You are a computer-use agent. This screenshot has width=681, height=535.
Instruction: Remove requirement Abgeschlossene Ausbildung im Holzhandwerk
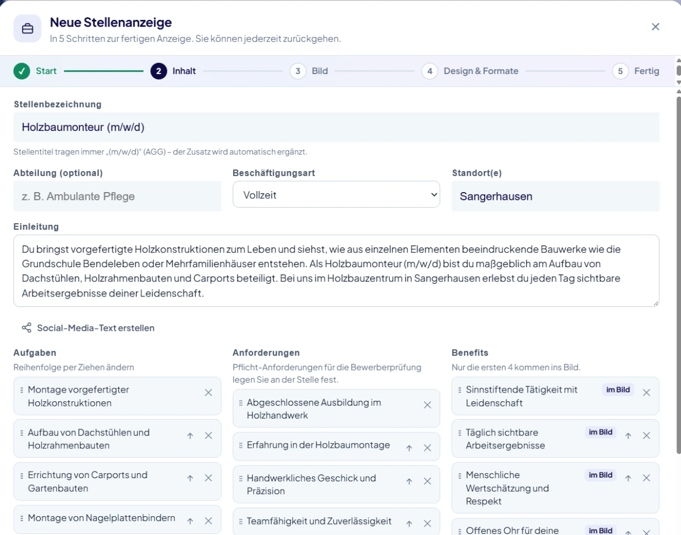click(x=427, y=405)
